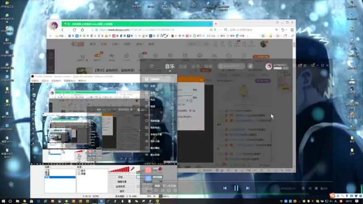Go to Douyu 首页 link

93,44
